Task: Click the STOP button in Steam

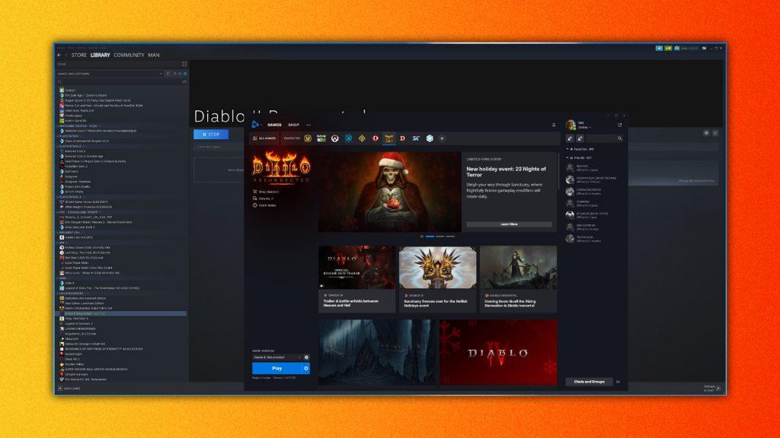Action: tap(211, 134)
